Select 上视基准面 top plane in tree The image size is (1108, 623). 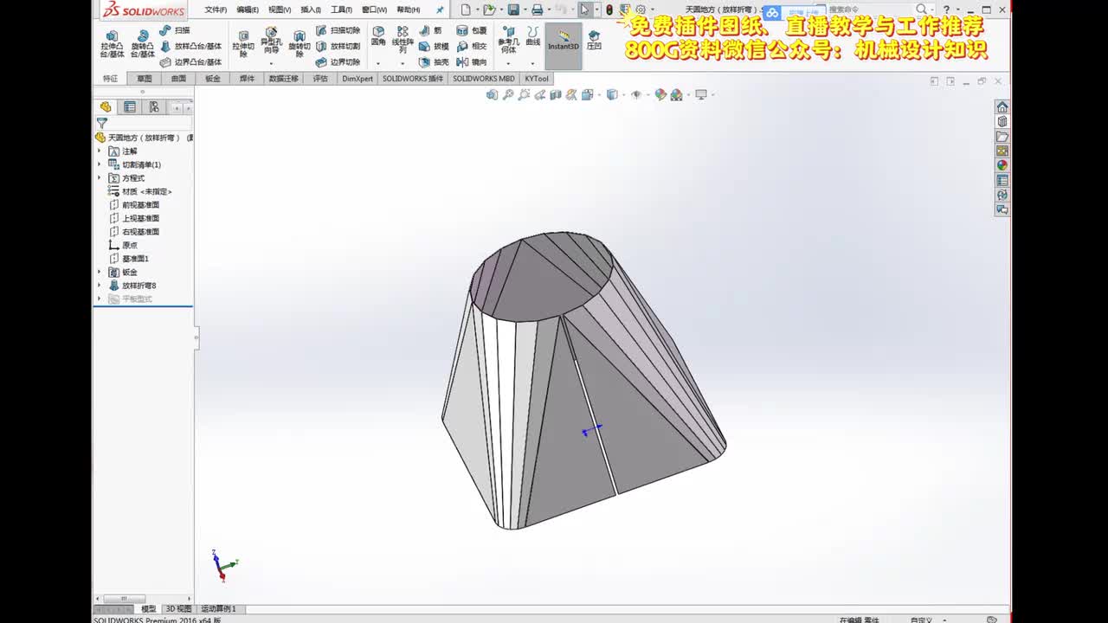pyautogui.click(x=134, y=218)
